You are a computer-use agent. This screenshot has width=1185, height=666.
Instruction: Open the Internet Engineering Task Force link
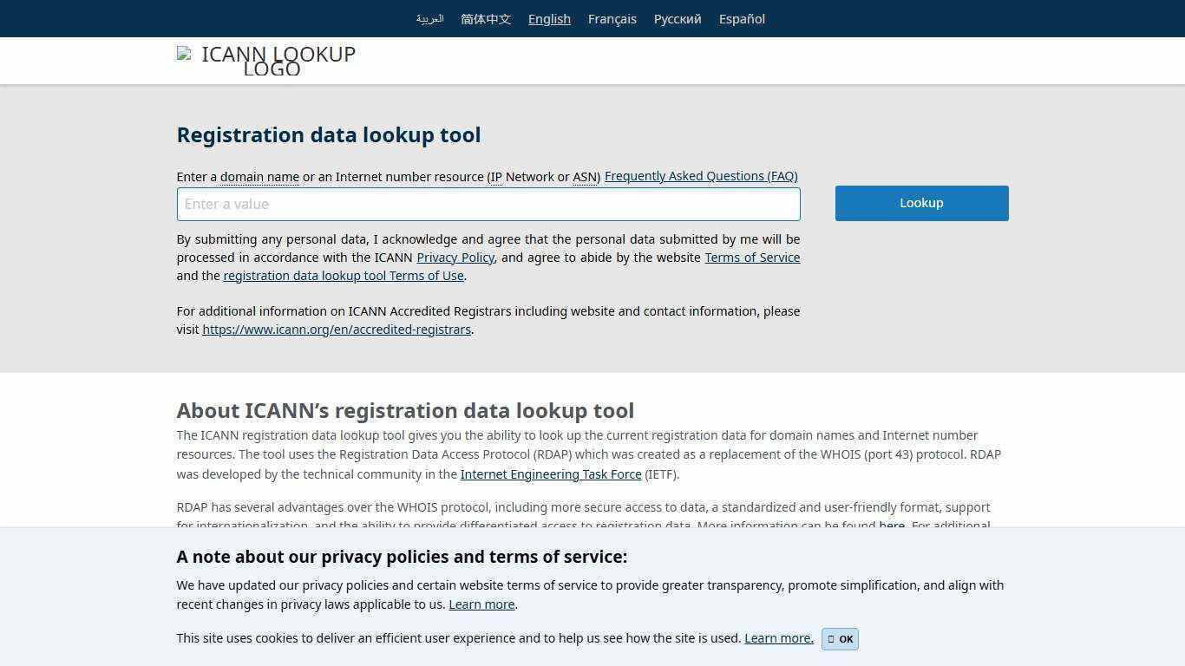coord(551,474)
